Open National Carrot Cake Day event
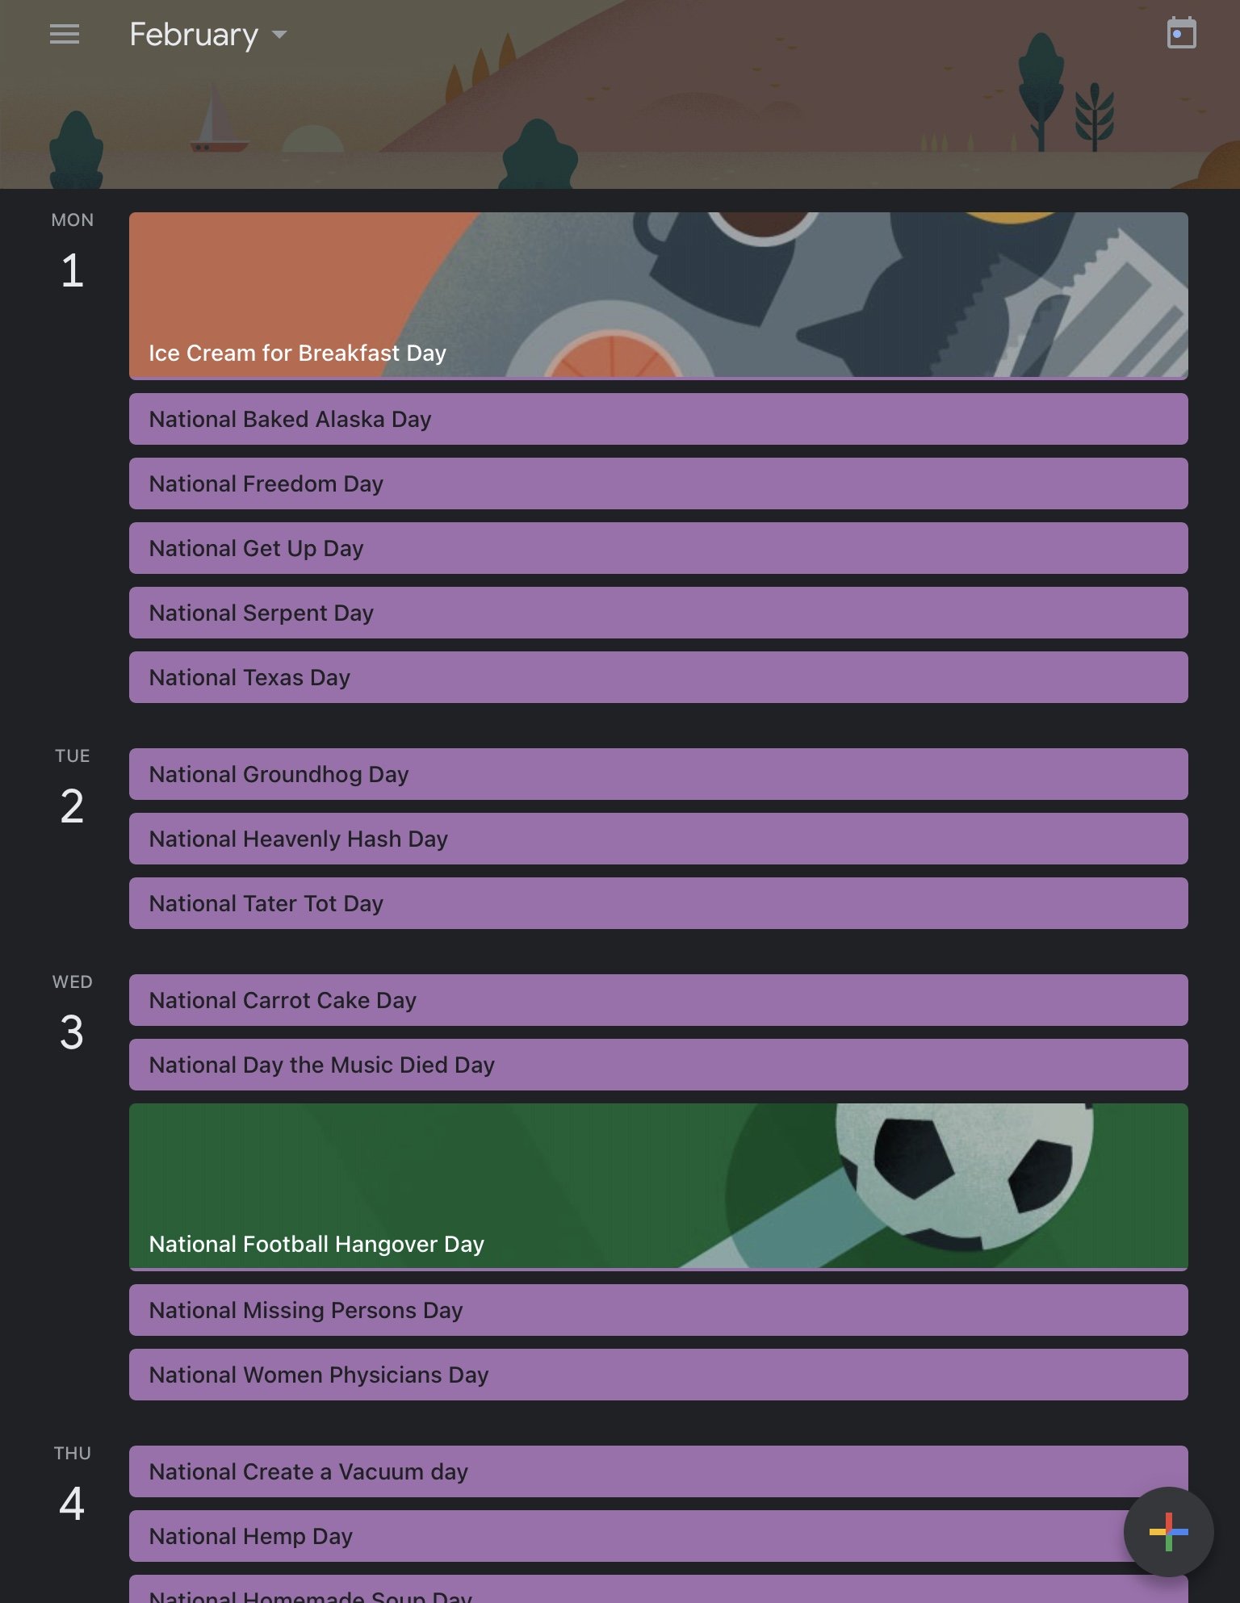1240x1603 pixels. click(658, 1000)
